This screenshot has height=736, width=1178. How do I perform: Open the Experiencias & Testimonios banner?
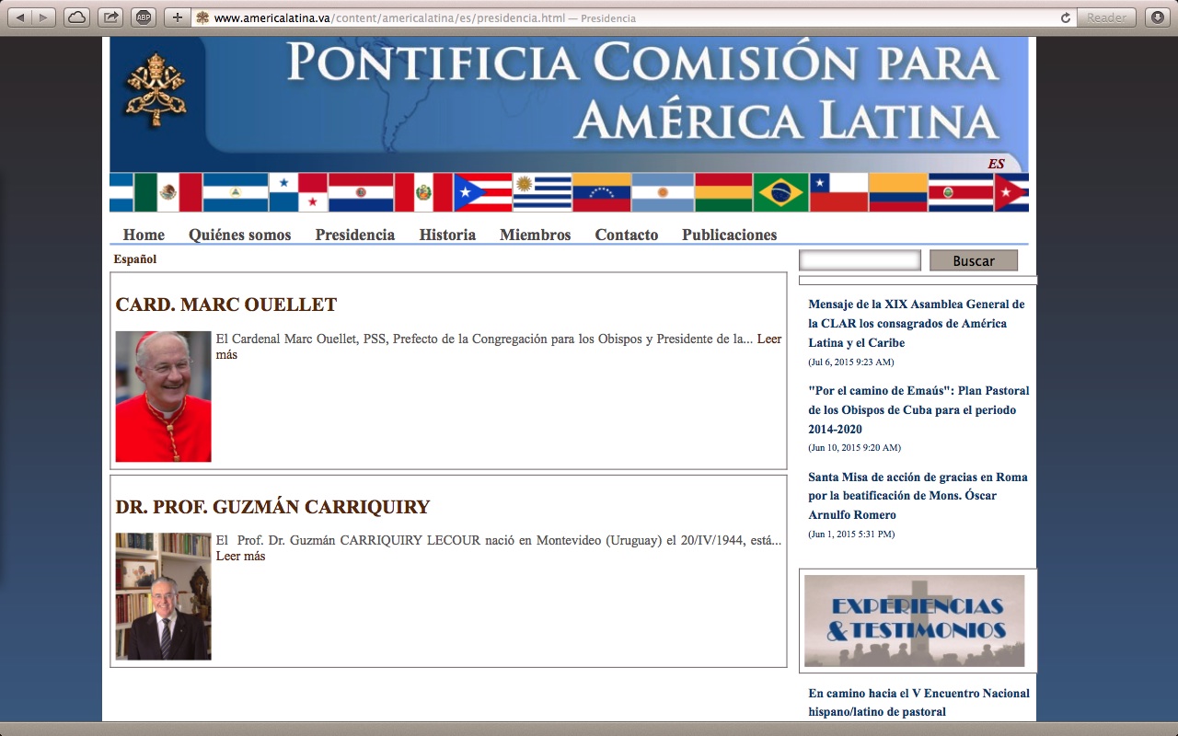(914, 620)
